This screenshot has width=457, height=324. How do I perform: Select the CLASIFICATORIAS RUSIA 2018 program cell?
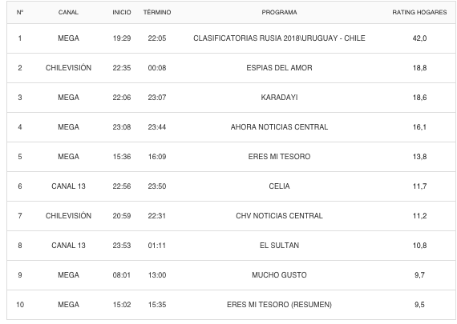tap(279, 38)
